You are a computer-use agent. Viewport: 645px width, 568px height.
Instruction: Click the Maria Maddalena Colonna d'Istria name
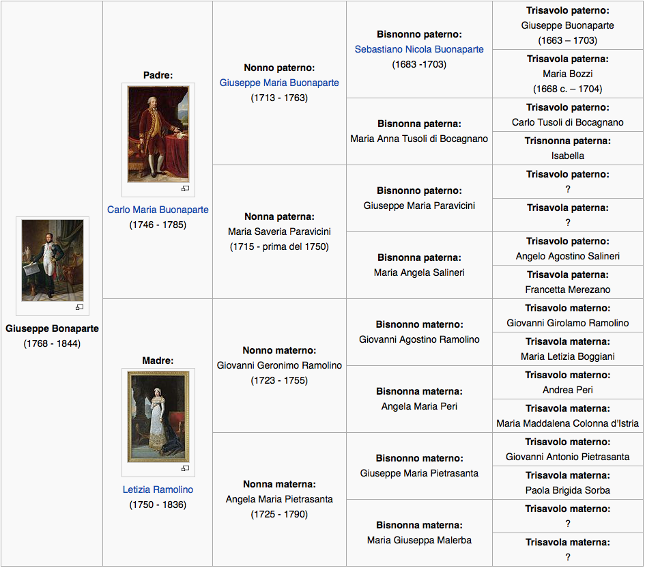pos(567,423)
